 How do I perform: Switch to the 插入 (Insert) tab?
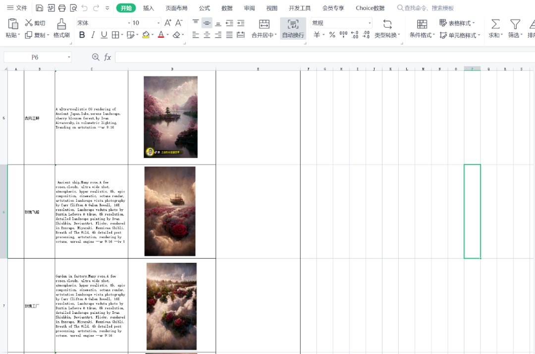point(148,8)
